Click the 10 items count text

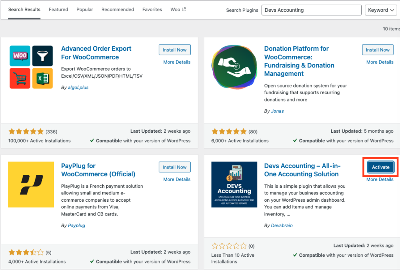pos(391,29)
